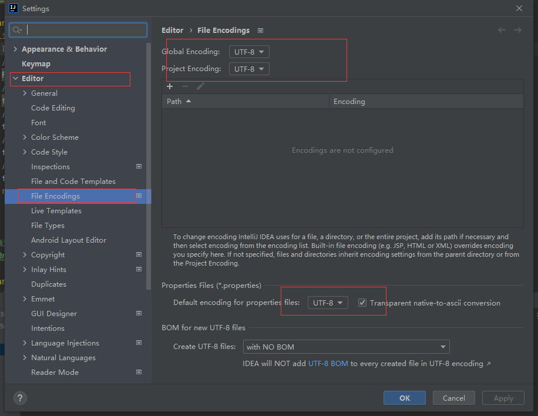Select Intentions settings
The image size is (538, 416).
point(48,328)
